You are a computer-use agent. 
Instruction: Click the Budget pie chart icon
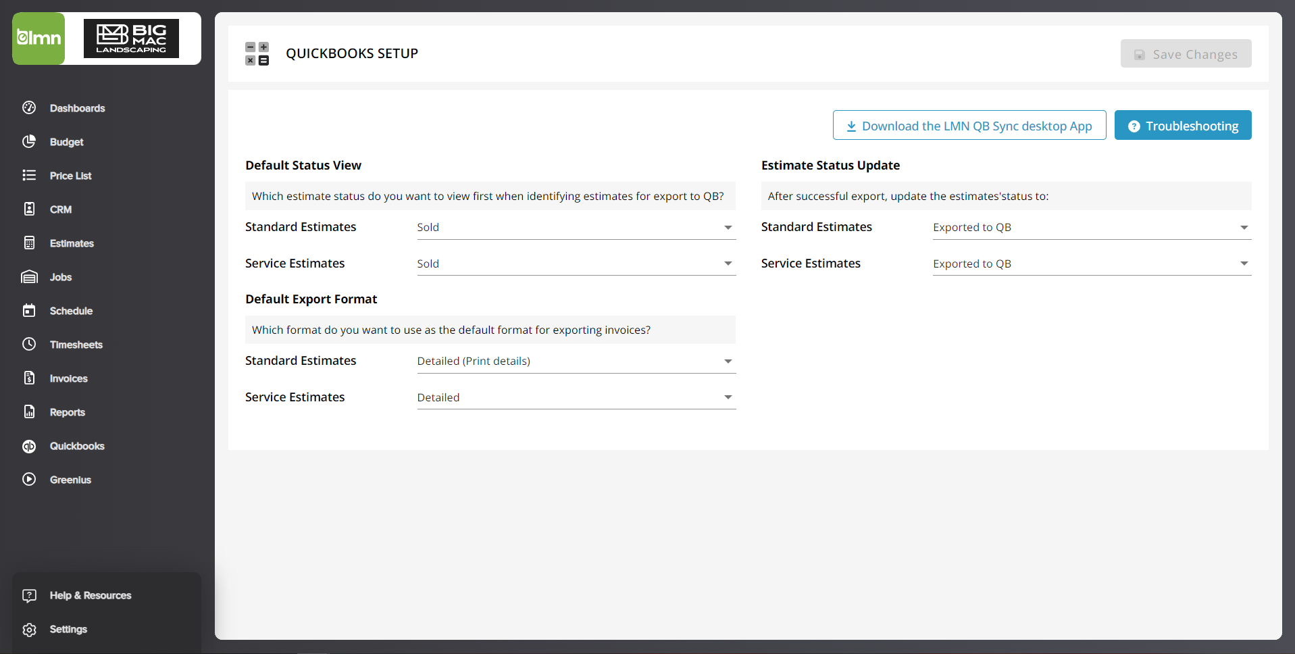(29, 141)
